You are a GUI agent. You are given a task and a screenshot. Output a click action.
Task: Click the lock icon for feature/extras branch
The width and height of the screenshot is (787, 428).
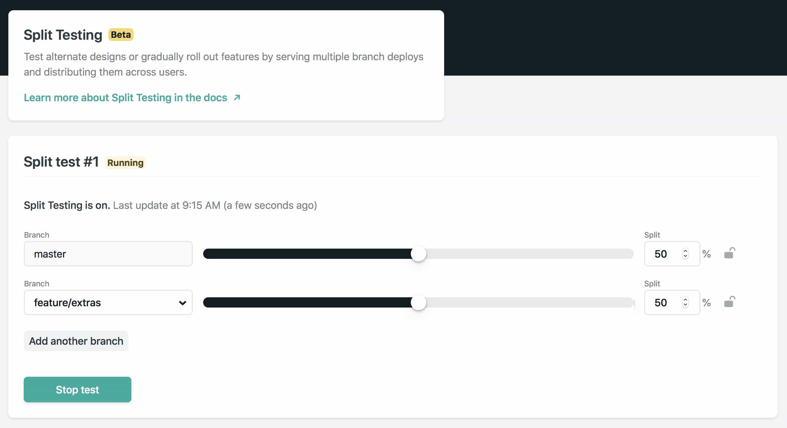pyautogui.click(x=729, y=302)
